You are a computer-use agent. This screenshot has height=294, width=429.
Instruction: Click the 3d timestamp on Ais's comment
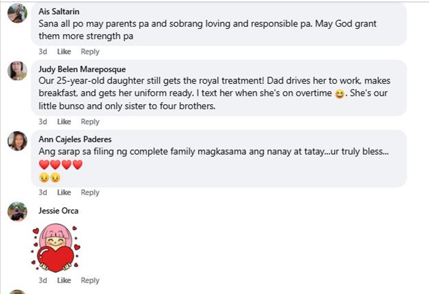43,51
